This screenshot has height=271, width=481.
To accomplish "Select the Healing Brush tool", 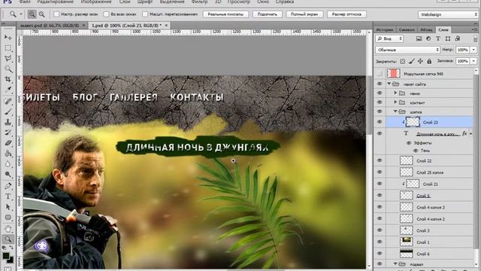I will [8, 101].
